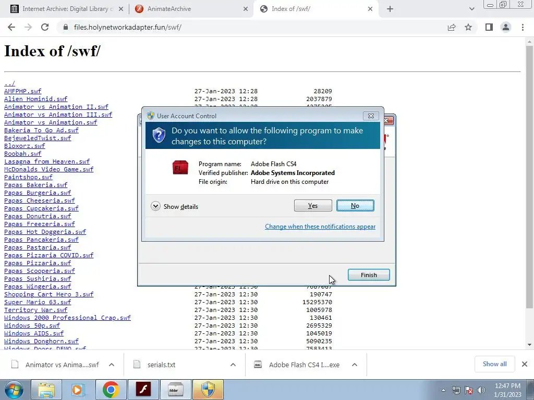This screenshot has height=400, width=534.
Task: Click Yes in User Account Control
Action: pyautogui.click(x=313, y=205)
